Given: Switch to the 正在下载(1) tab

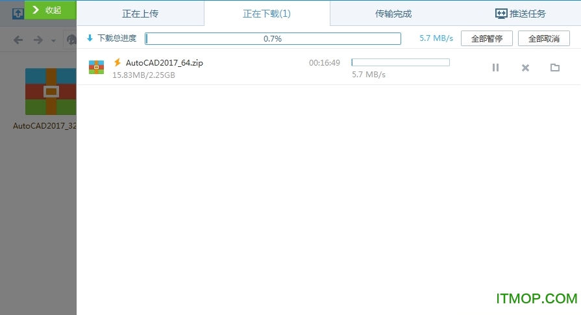Looking at the screenshot, I should pos(267,14).
